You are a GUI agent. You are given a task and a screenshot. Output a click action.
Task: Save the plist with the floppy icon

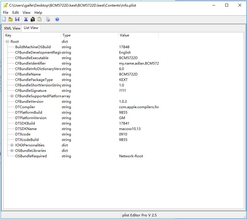click(x=17, y=19)
